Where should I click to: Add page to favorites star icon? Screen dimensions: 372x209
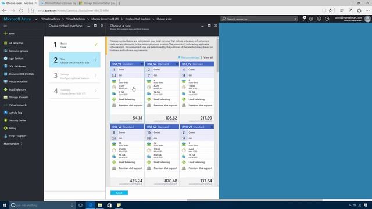[x=330, y=10]
